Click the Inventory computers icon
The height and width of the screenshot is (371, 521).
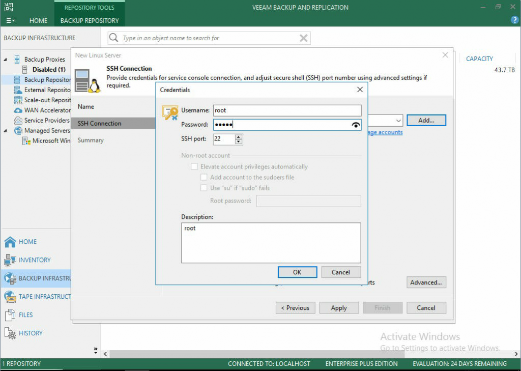coord(10,260)
